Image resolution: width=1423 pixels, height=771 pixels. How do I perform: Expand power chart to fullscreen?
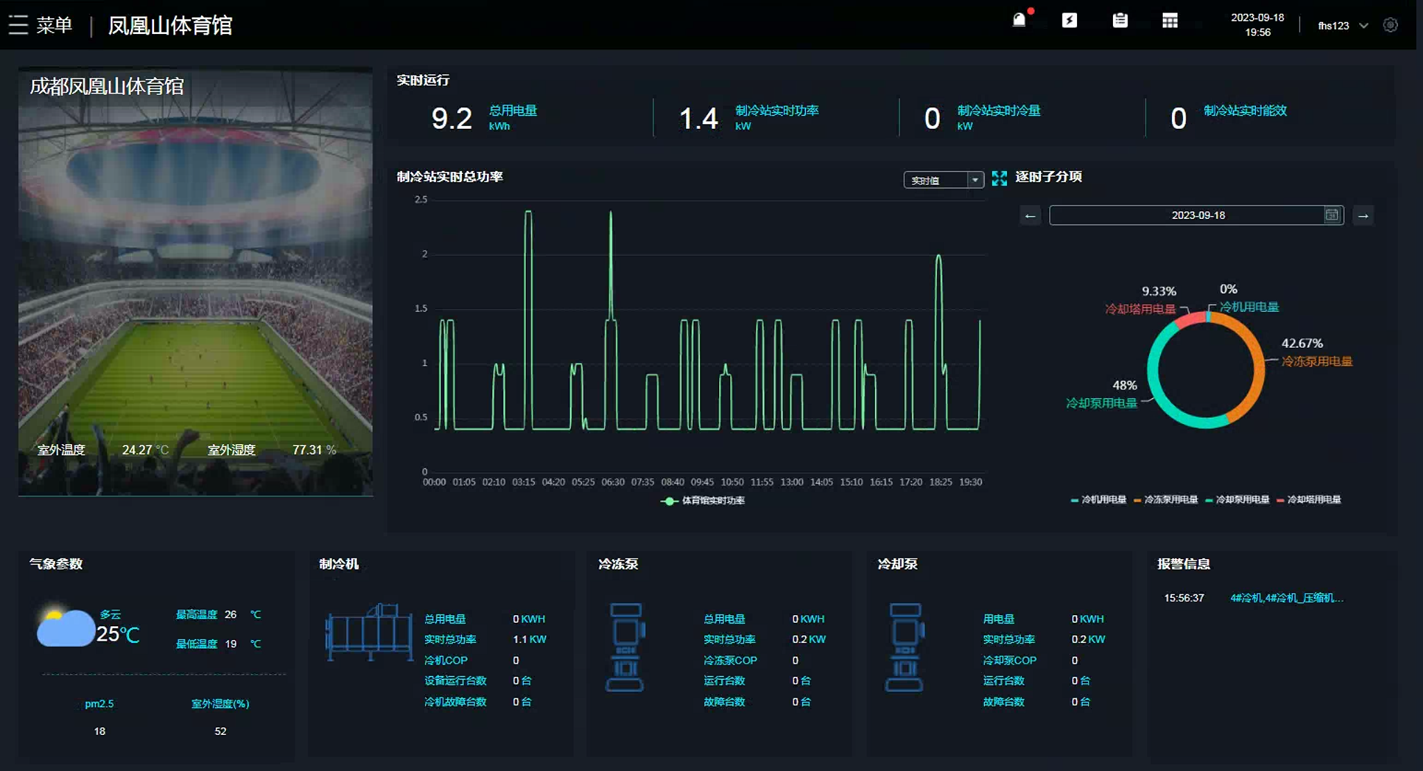(999, 179)
